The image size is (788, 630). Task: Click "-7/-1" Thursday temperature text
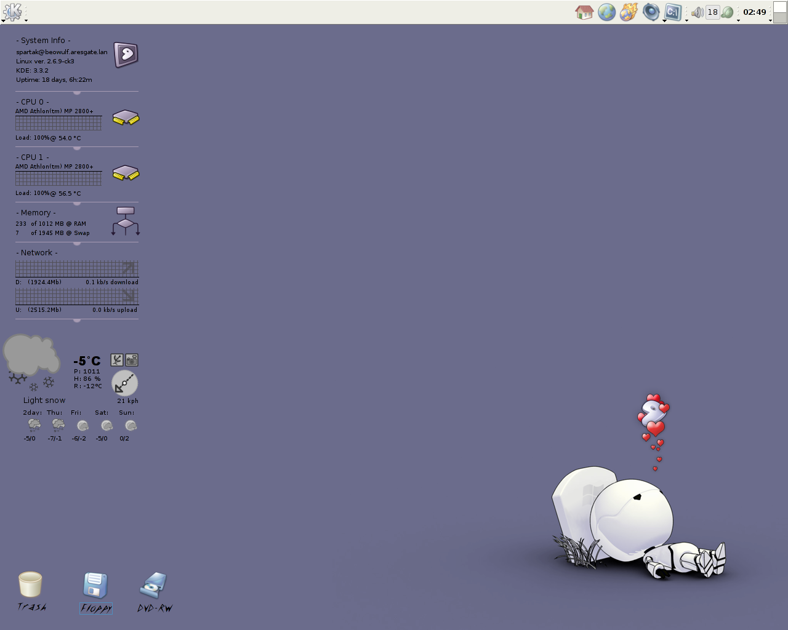(55, 439)
